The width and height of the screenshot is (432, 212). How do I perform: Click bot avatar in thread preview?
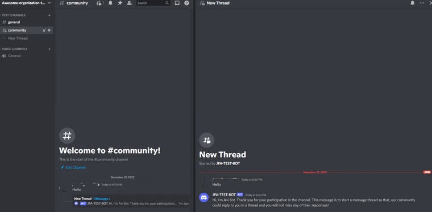pos(76,203)
